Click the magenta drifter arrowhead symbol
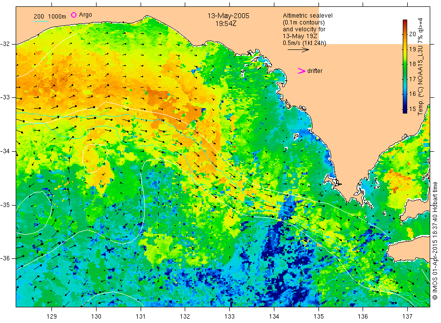This screenshot has width=441, height=323. tap(301, 71)
